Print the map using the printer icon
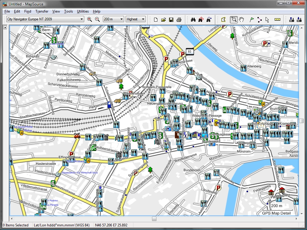307x230 pixels. [179, 19]
